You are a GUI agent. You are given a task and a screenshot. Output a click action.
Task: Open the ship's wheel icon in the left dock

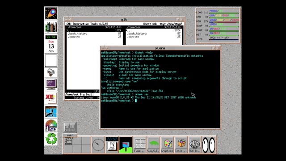(x=51, y=112)
